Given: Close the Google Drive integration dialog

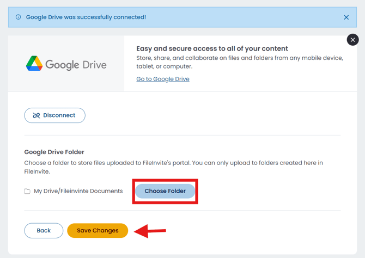Looking at the screenshot, I should (352, 40).
